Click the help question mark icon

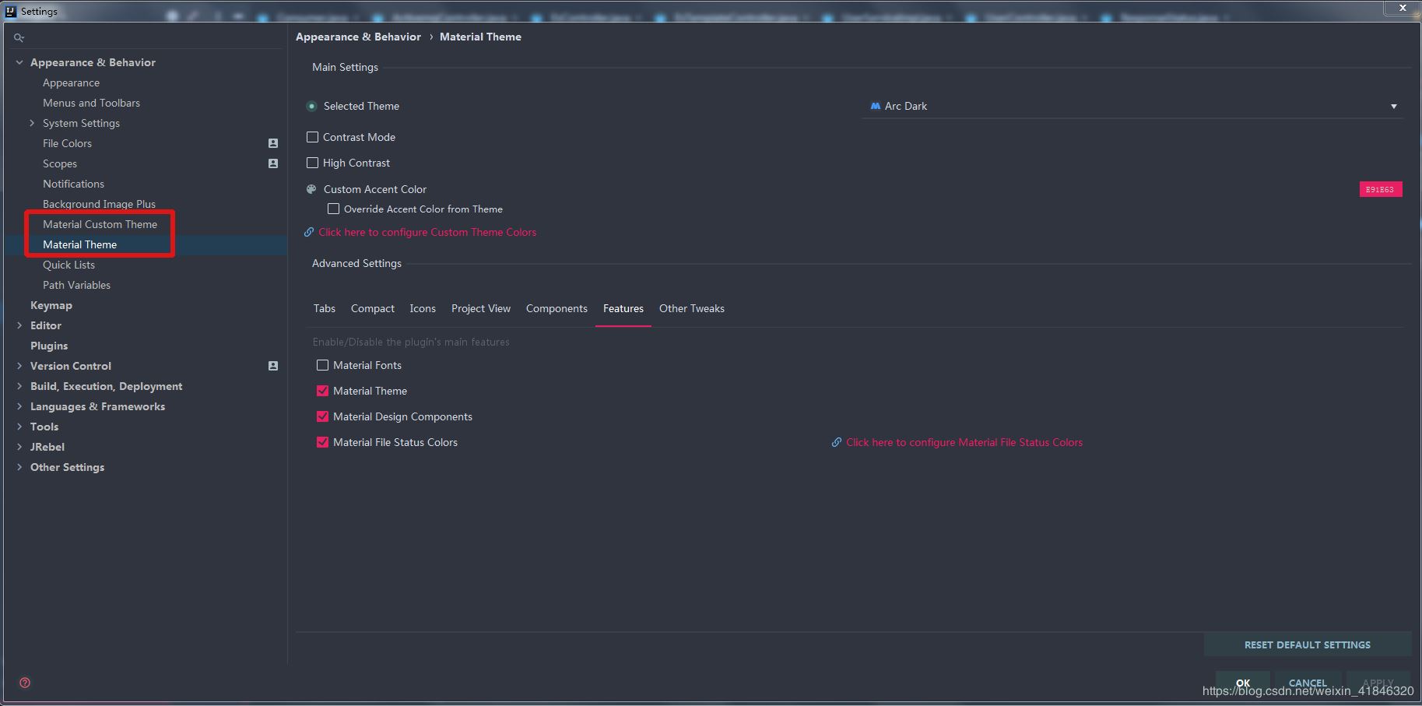(x=24, y=682)
